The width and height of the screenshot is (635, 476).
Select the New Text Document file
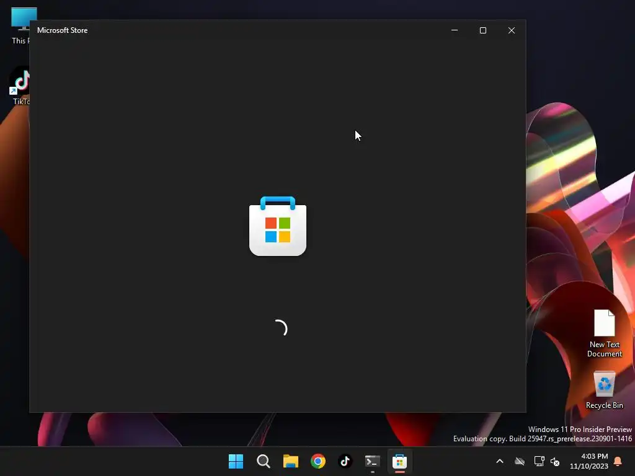(604, 334)
